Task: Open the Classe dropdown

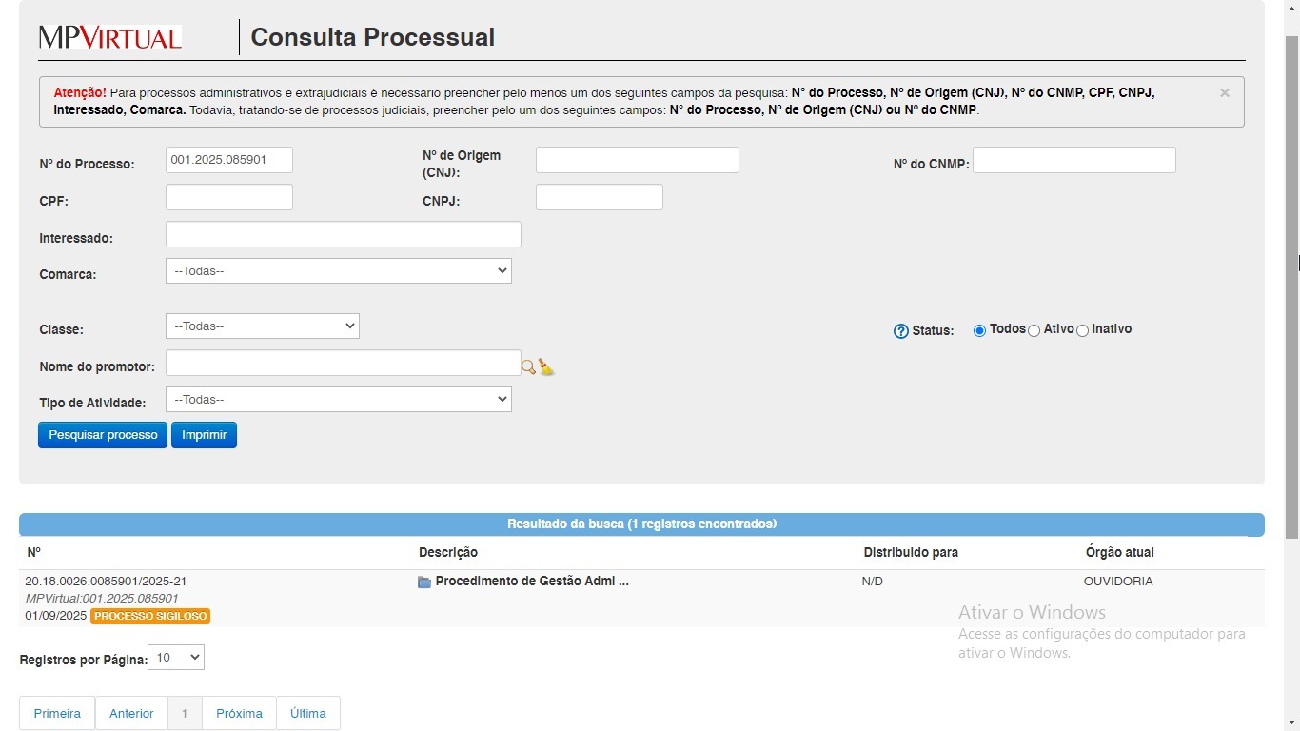Action: [x=262, y=326]
